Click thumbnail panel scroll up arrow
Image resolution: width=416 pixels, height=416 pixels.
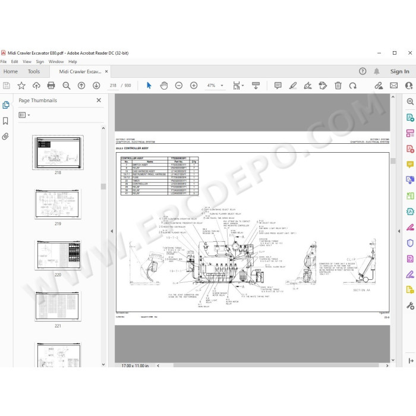[x=103, y=128]
